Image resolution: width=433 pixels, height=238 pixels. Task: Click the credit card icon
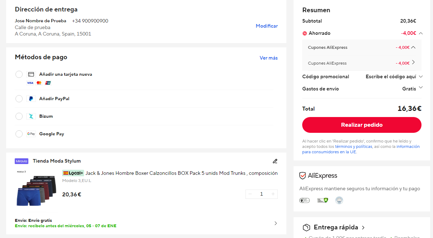click(31, 74)
